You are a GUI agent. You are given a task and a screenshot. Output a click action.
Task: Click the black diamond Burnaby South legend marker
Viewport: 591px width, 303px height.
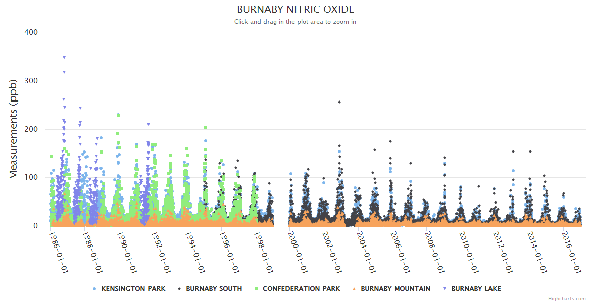179,289
